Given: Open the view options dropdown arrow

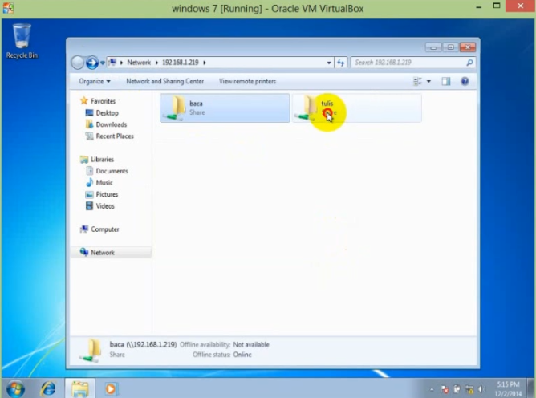Looking at the screenshot, I should [428, 81].
